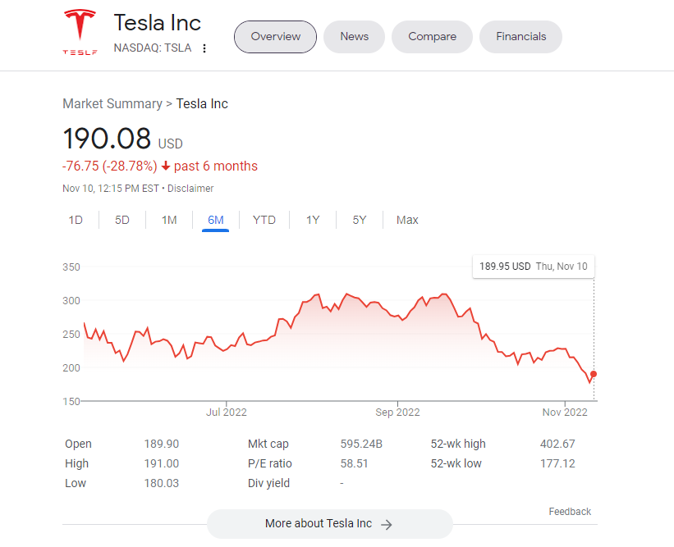Switch to the Overview tab
The height and width of the screenshot is (547, 674).
point(275,37)
